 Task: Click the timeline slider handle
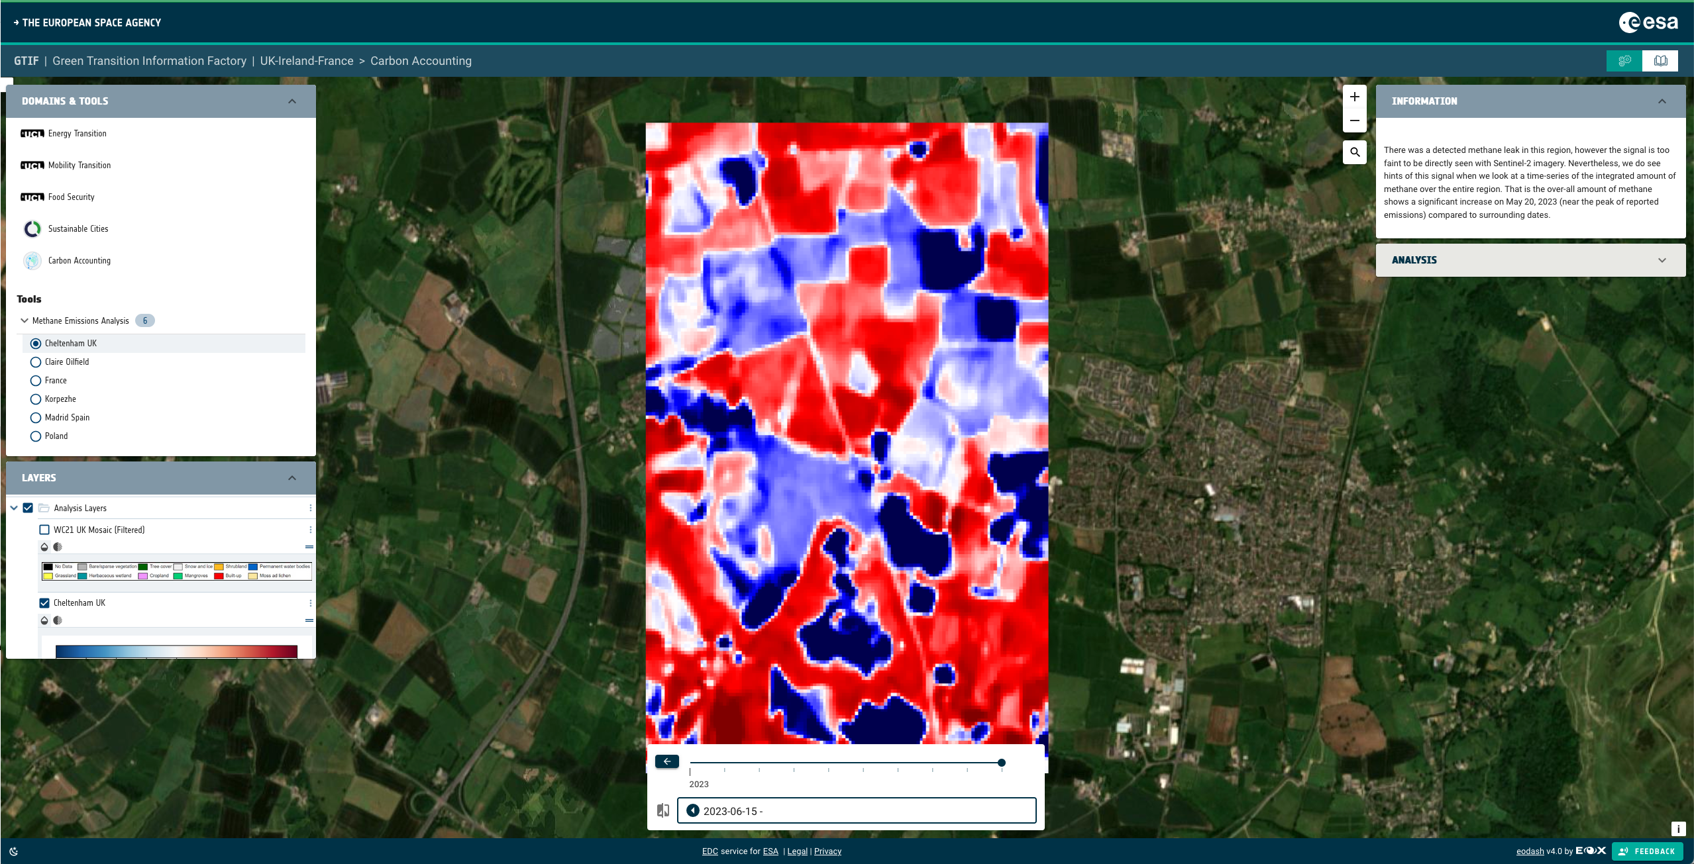click(1001, 763)
